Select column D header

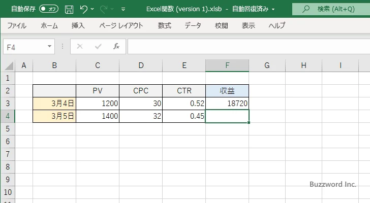(x=141, y=65)
